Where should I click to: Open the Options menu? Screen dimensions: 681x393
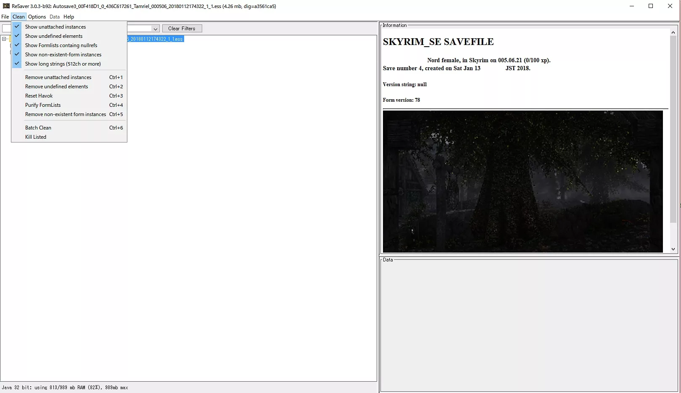tap(37, 17)
